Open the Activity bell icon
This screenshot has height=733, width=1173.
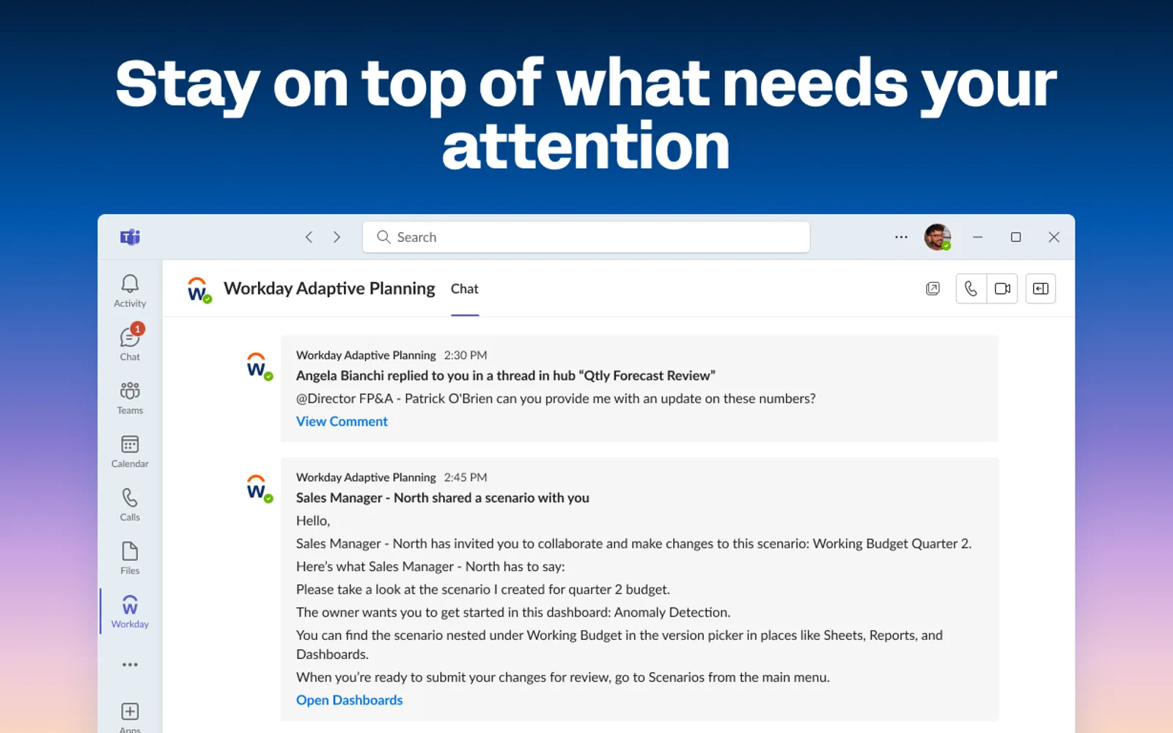(130, 291)
